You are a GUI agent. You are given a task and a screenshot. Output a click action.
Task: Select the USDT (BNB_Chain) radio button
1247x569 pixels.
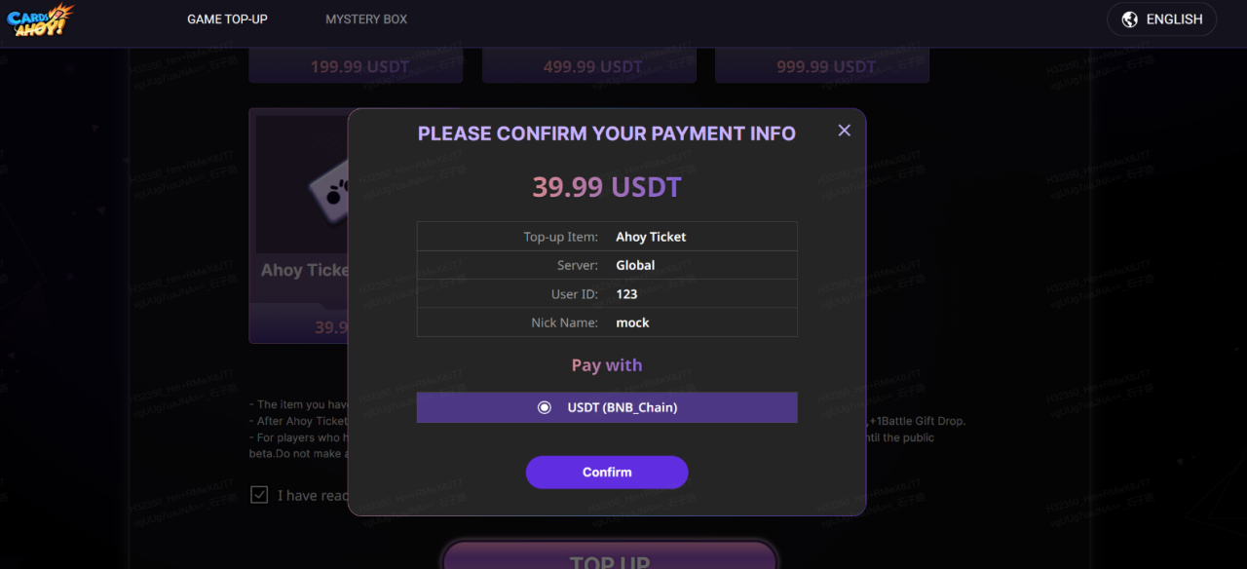[x=545, y=407]
